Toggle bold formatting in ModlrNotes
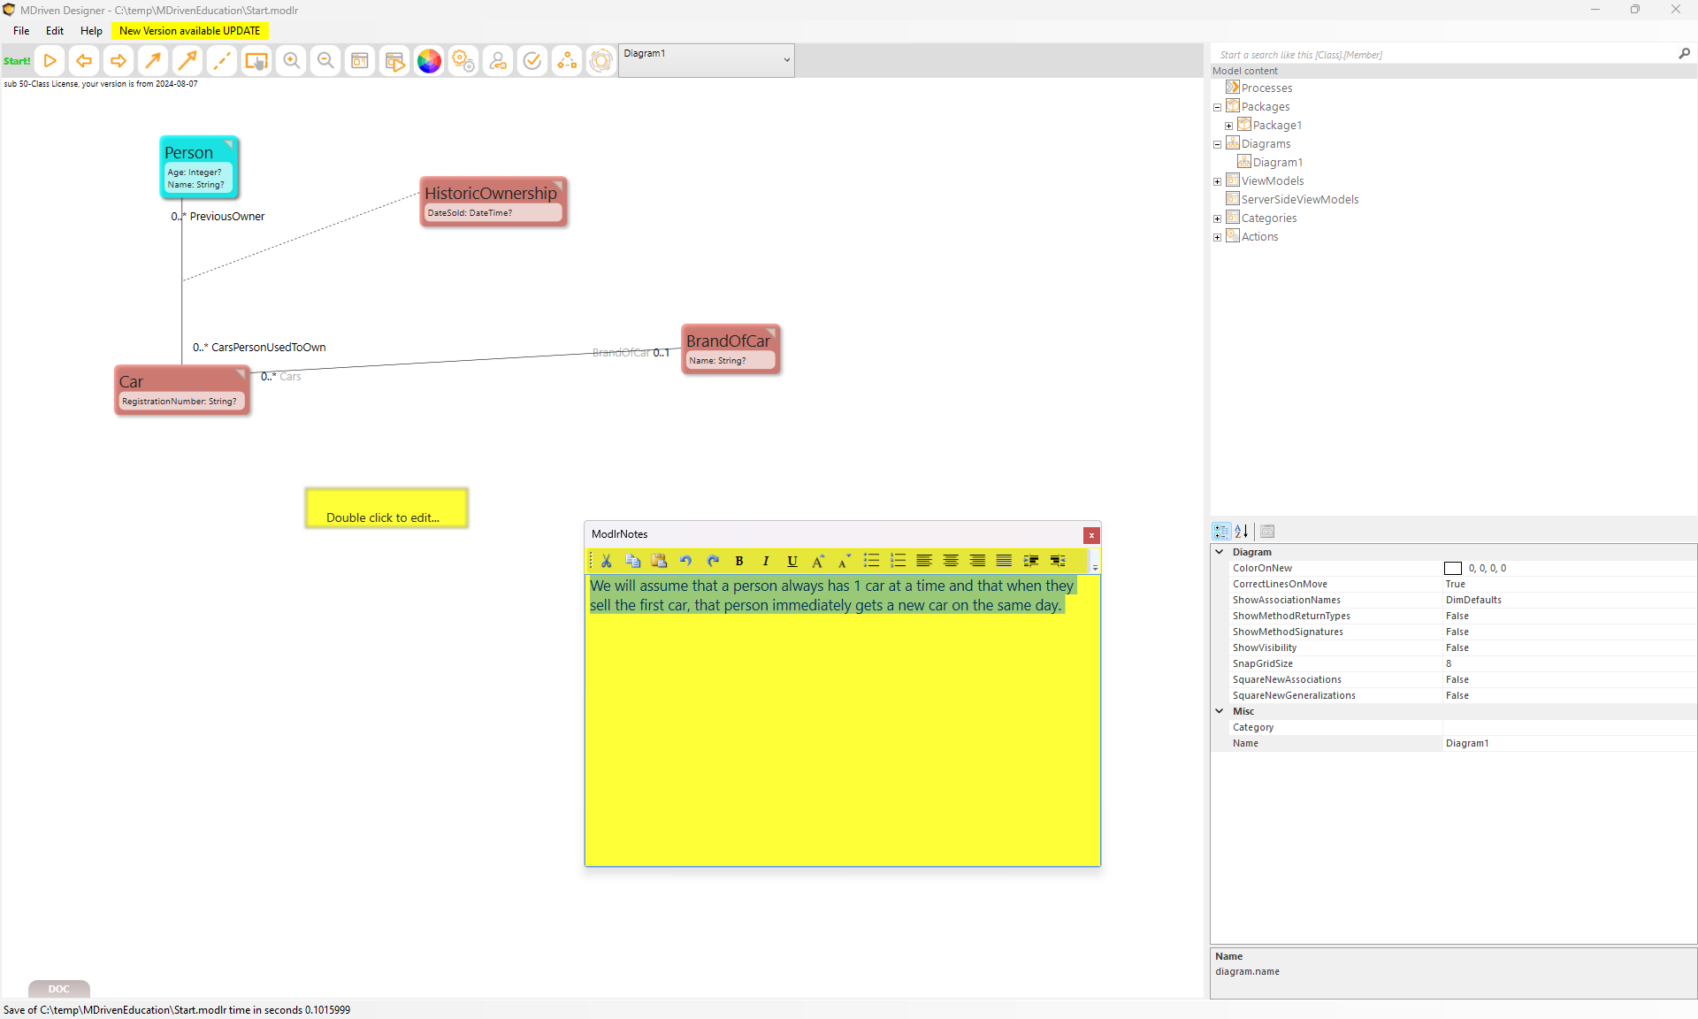 click(739, 561)
